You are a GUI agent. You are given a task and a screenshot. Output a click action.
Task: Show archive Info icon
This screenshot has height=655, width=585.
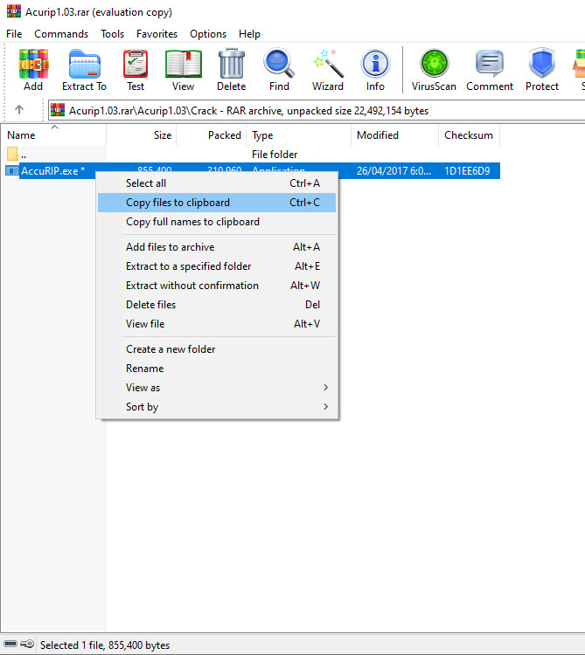375,64
